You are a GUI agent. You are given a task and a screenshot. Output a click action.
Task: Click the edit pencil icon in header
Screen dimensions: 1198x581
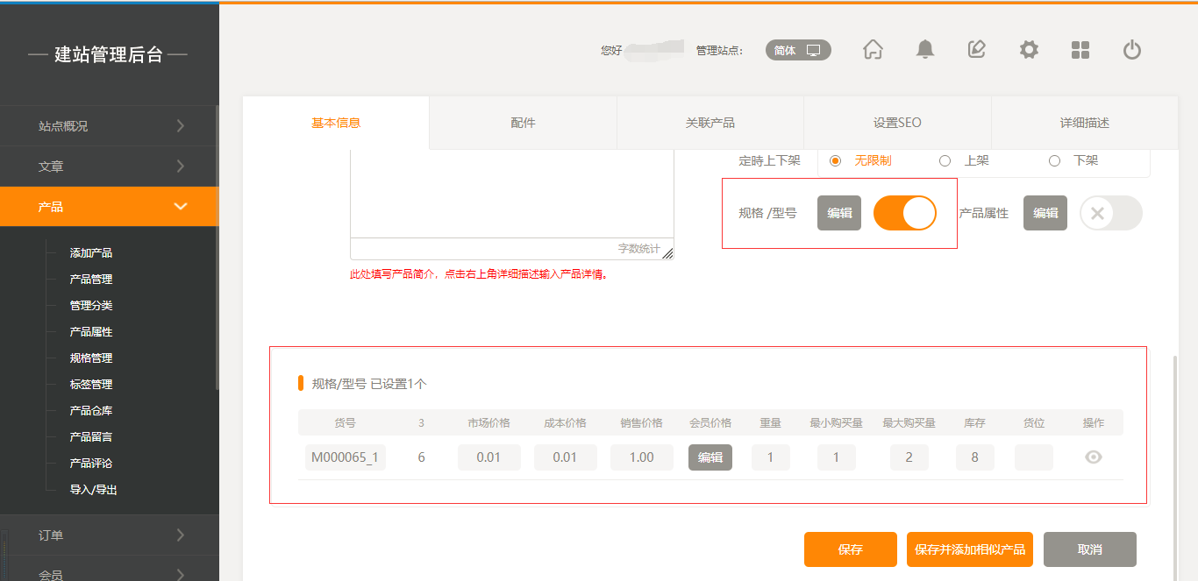[976, 50]
